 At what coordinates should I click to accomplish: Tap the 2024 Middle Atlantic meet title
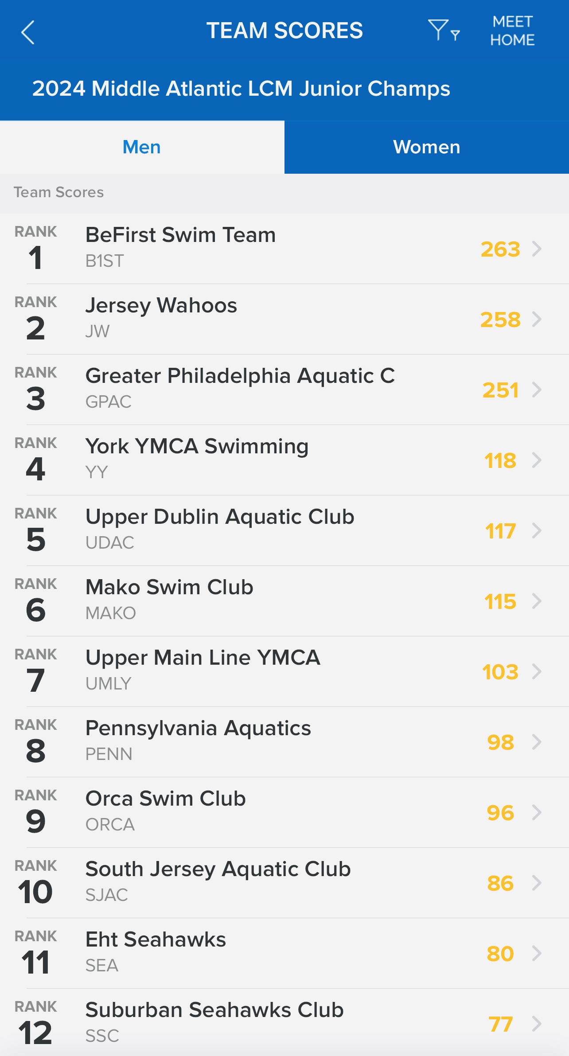241,89
